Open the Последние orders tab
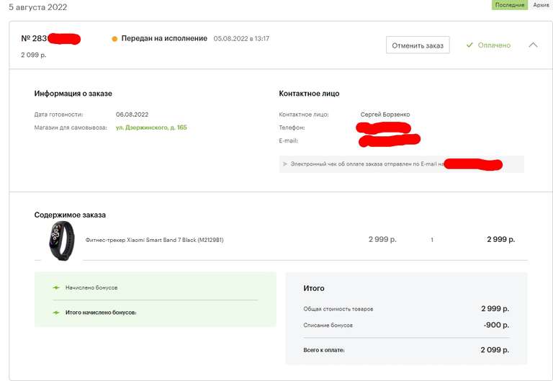The height and width of the screenshot is (381, 553). click(x=510, y=5)
